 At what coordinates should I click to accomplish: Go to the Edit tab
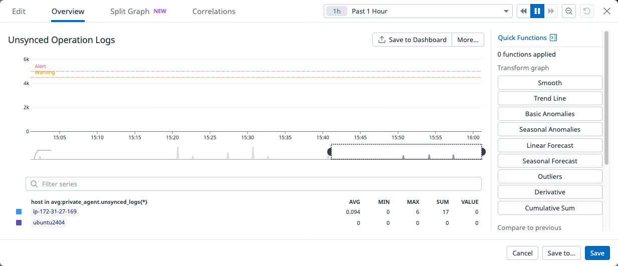[19, 11]
